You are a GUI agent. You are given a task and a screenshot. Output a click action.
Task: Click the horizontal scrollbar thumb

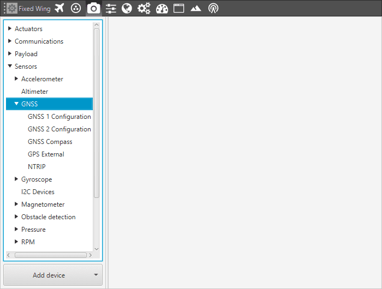tap(51, 255)
